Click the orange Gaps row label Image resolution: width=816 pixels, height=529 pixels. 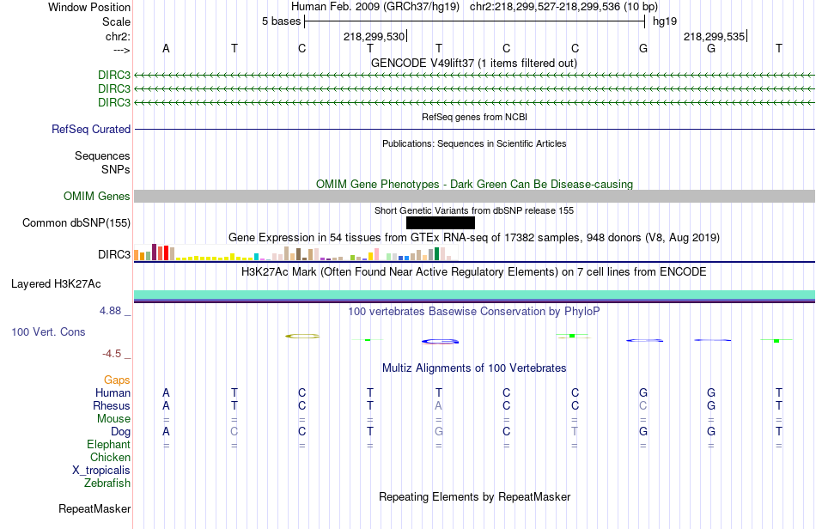tap(117, 380)
